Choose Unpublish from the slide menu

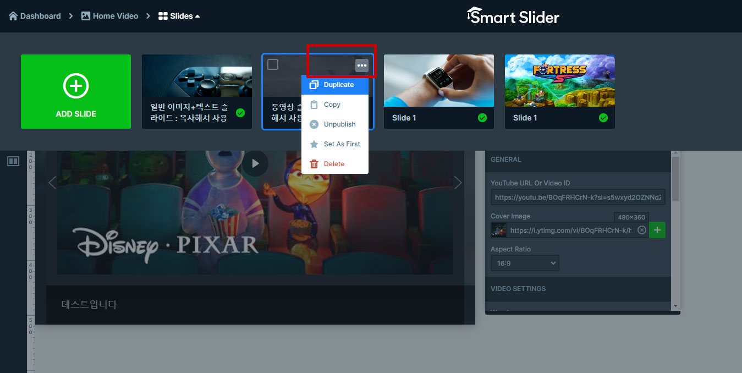tap(335, 124)
